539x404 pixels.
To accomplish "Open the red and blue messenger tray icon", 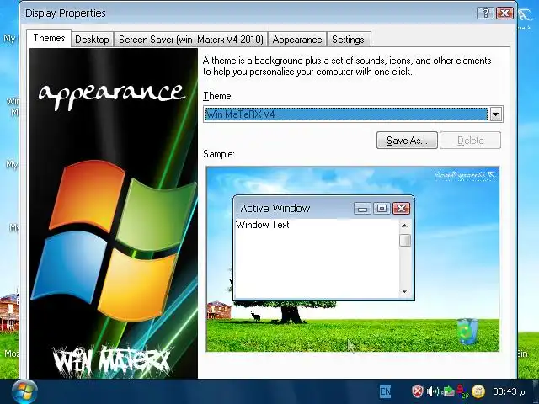I will point(462,391).
